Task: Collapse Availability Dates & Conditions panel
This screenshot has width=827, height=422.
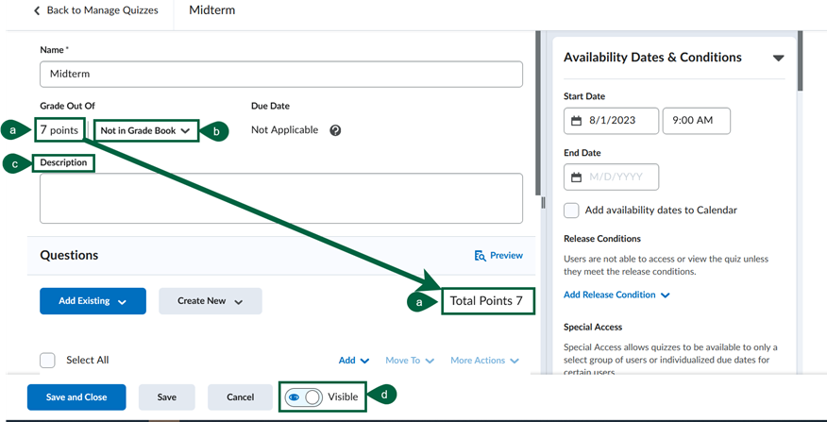Action: [778, 58]
